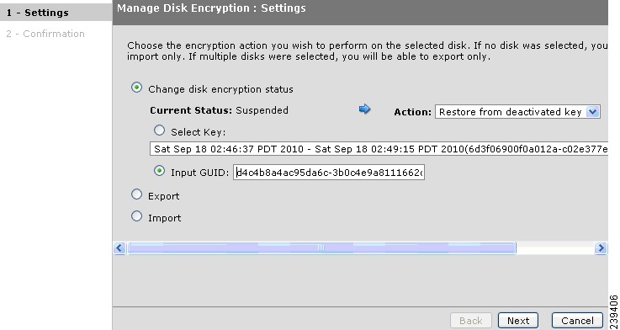
Task: Choose the Select Key radio option
Action: (x=159, y=130)
